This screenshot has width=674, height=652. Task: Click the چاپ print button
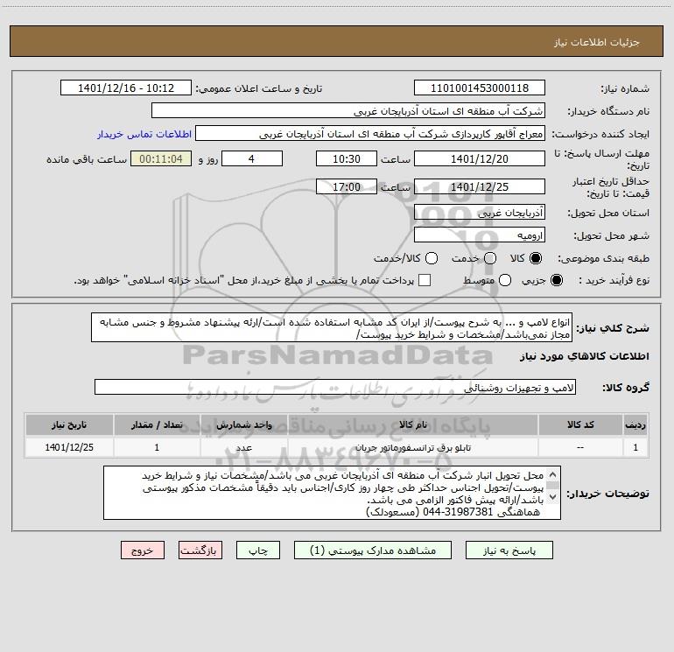pos(258,550)
